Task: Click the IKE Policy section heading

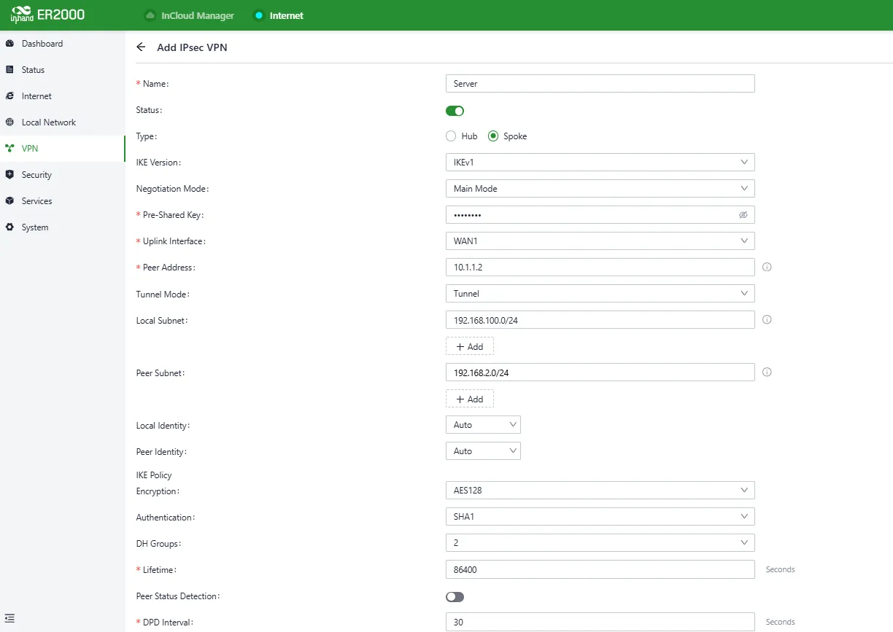Action: 154,475
